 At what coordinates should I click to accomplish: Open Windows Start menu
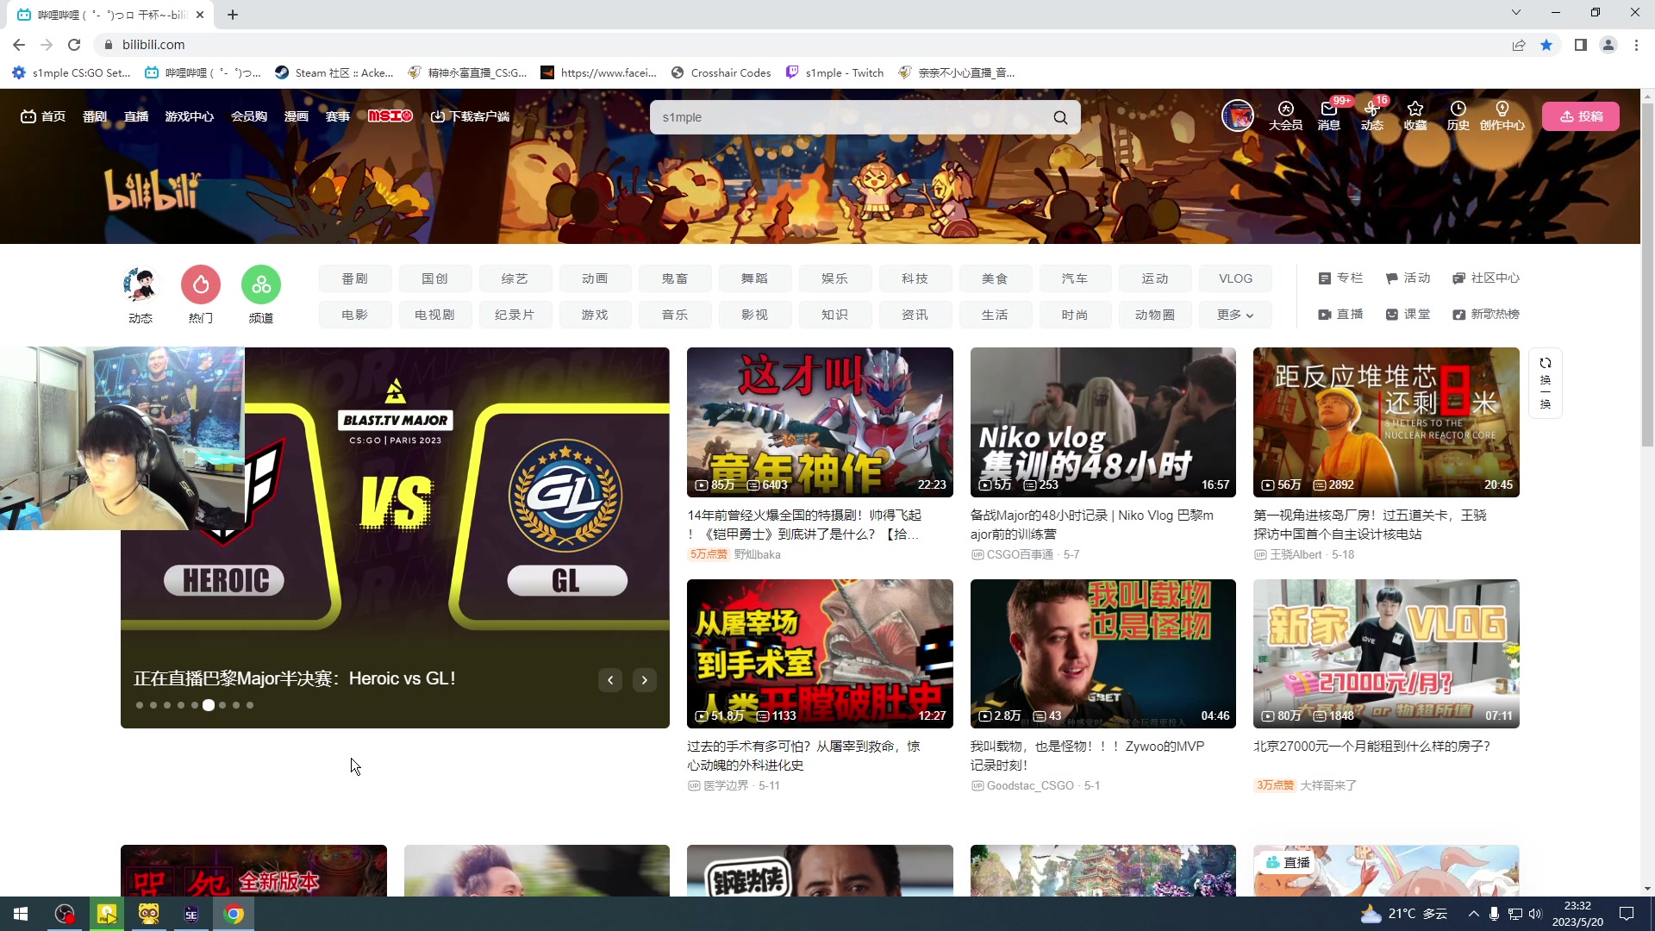tap(21, 914)
